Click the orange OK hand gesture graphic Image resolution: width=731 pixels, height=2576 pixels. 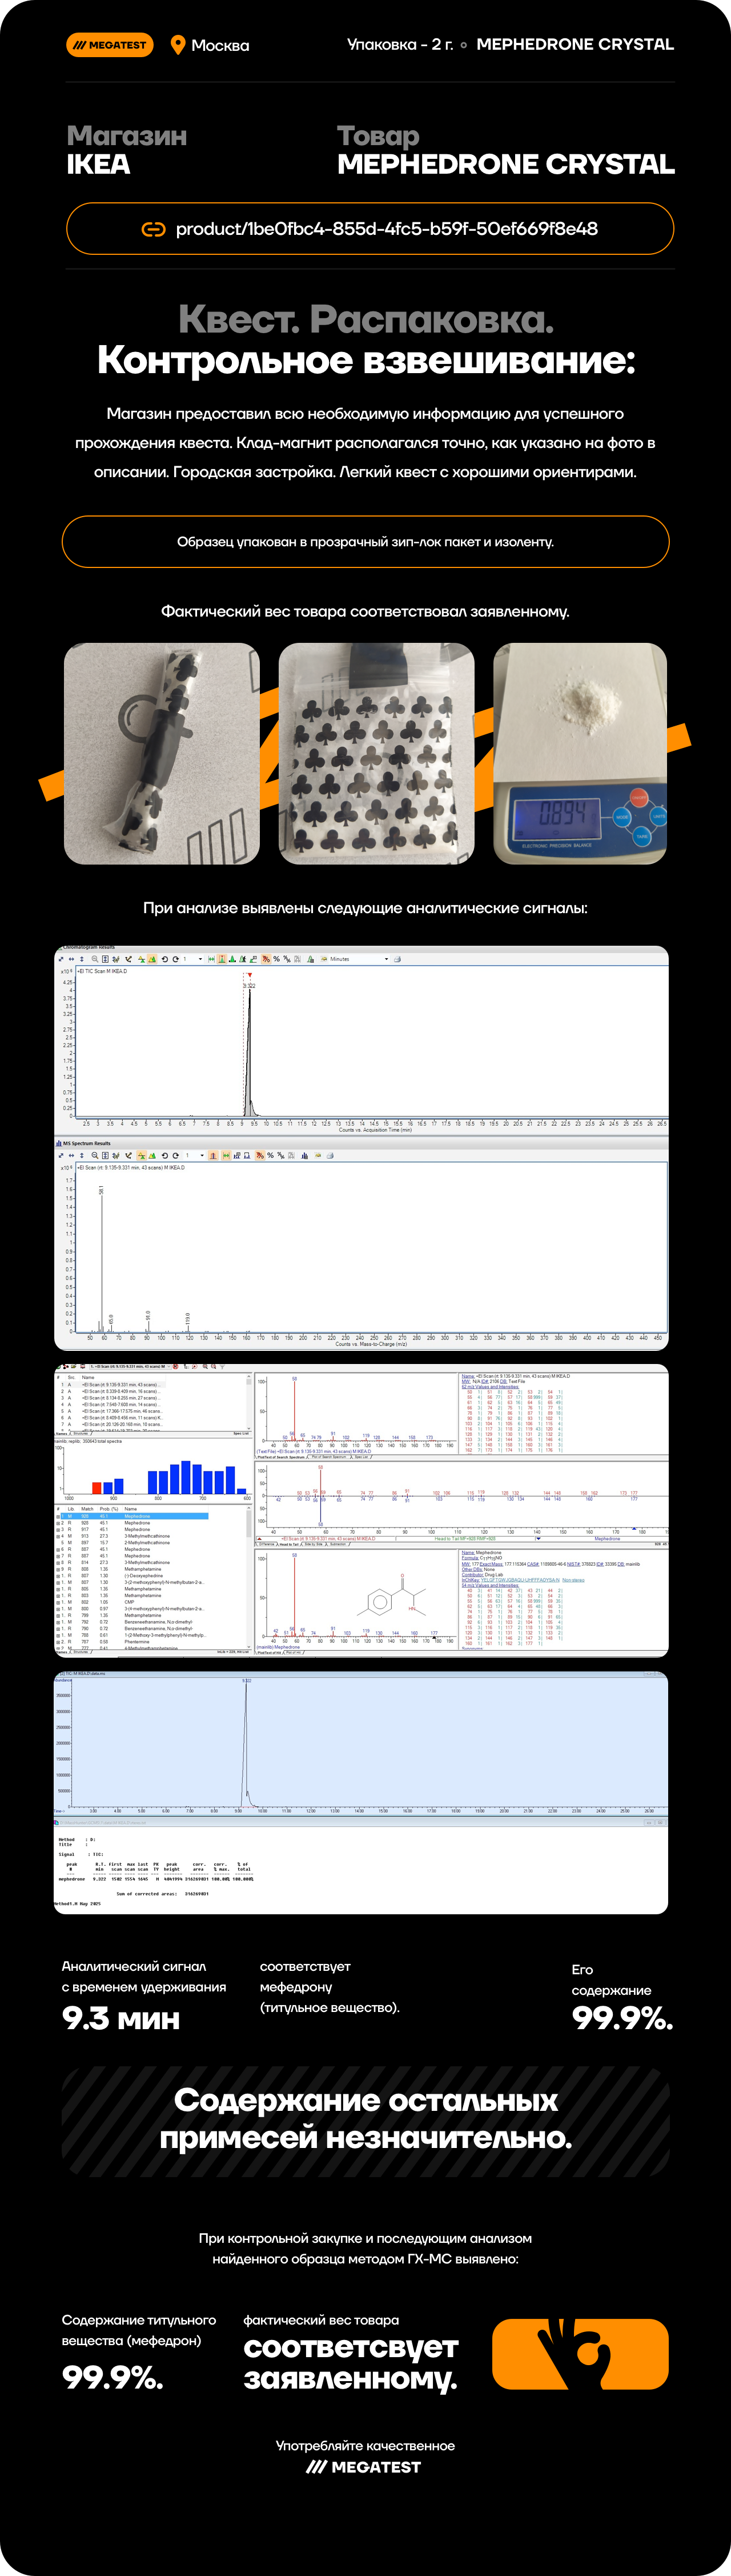[580, 2354]
